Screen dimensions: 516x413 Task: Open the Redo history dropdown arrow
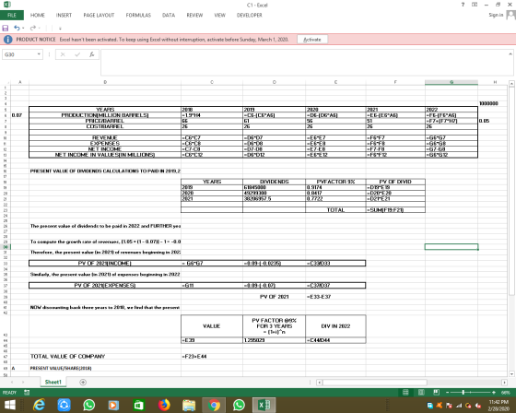[x=40, y=29]
